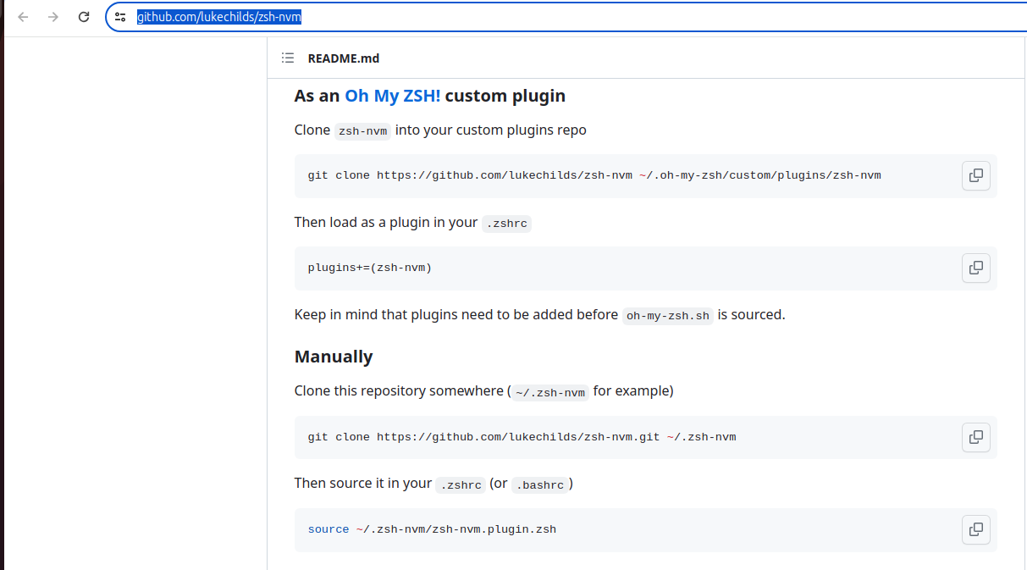Select the 'Then source it in your' sentence
The height and width of the screenshot is (570, 1027).
pyautogui.click(x=433, y=484)
